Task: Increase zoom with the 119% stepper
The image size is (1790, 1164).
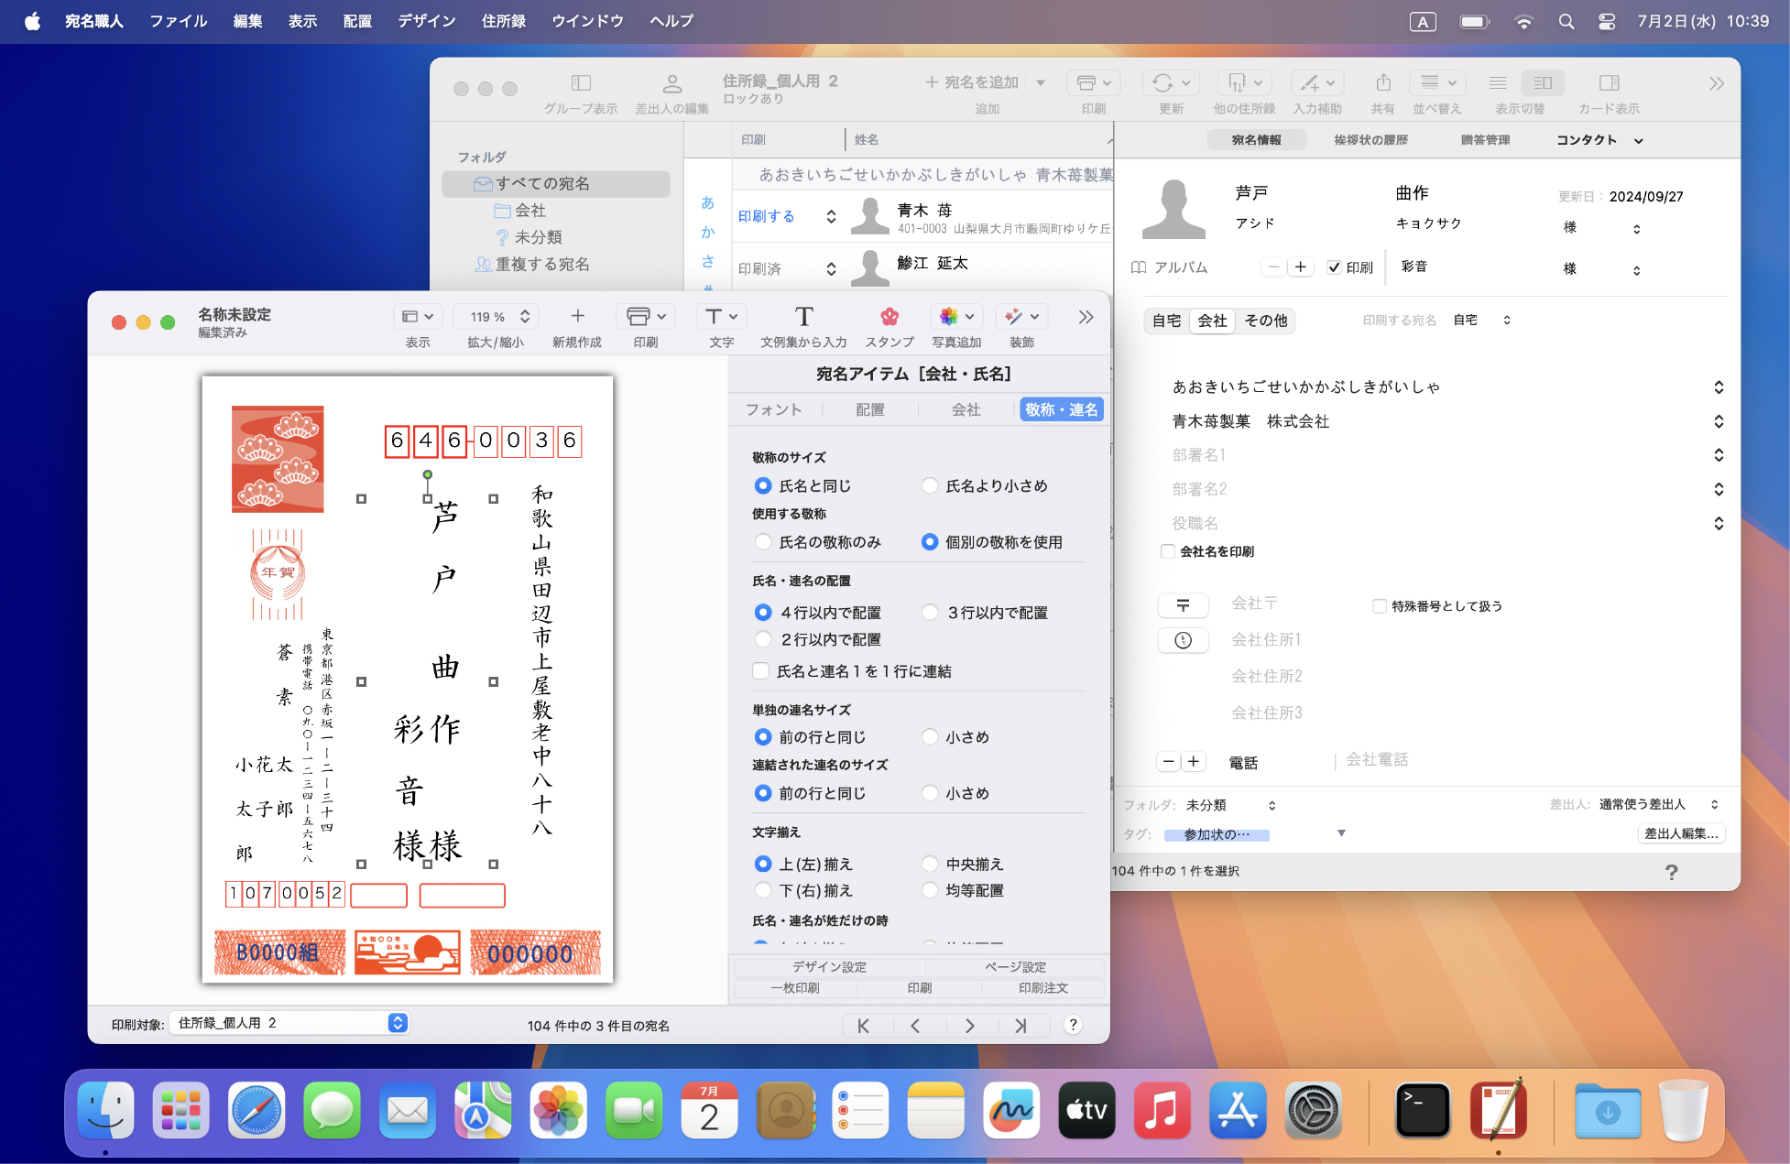Action: [524, 310]
